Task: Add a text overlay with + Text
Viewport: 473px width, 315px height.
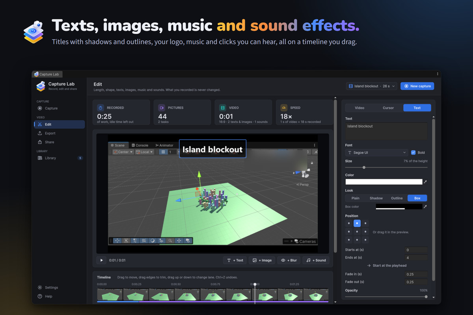Action: [235, 260]
